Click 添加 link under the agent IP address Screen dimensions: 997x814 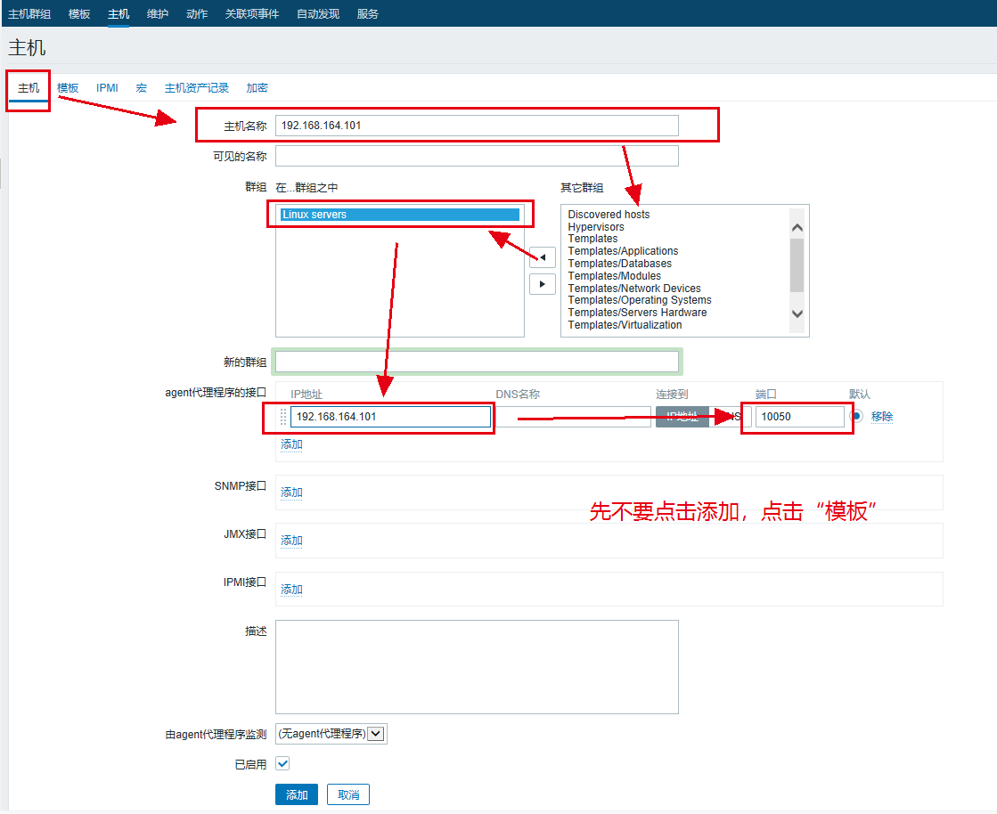point(292,444)
